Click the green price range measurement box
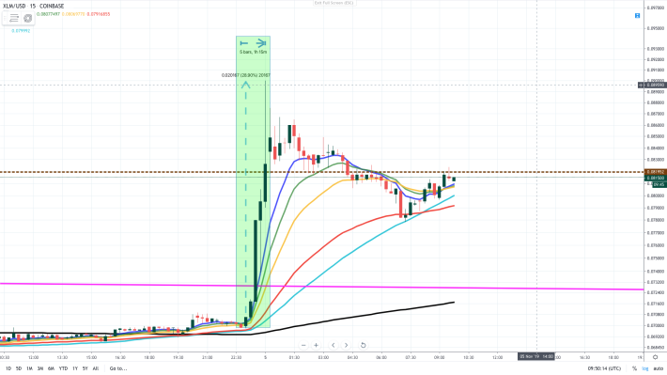Screen dimensions: 667x375 click(x=253, y=181)
